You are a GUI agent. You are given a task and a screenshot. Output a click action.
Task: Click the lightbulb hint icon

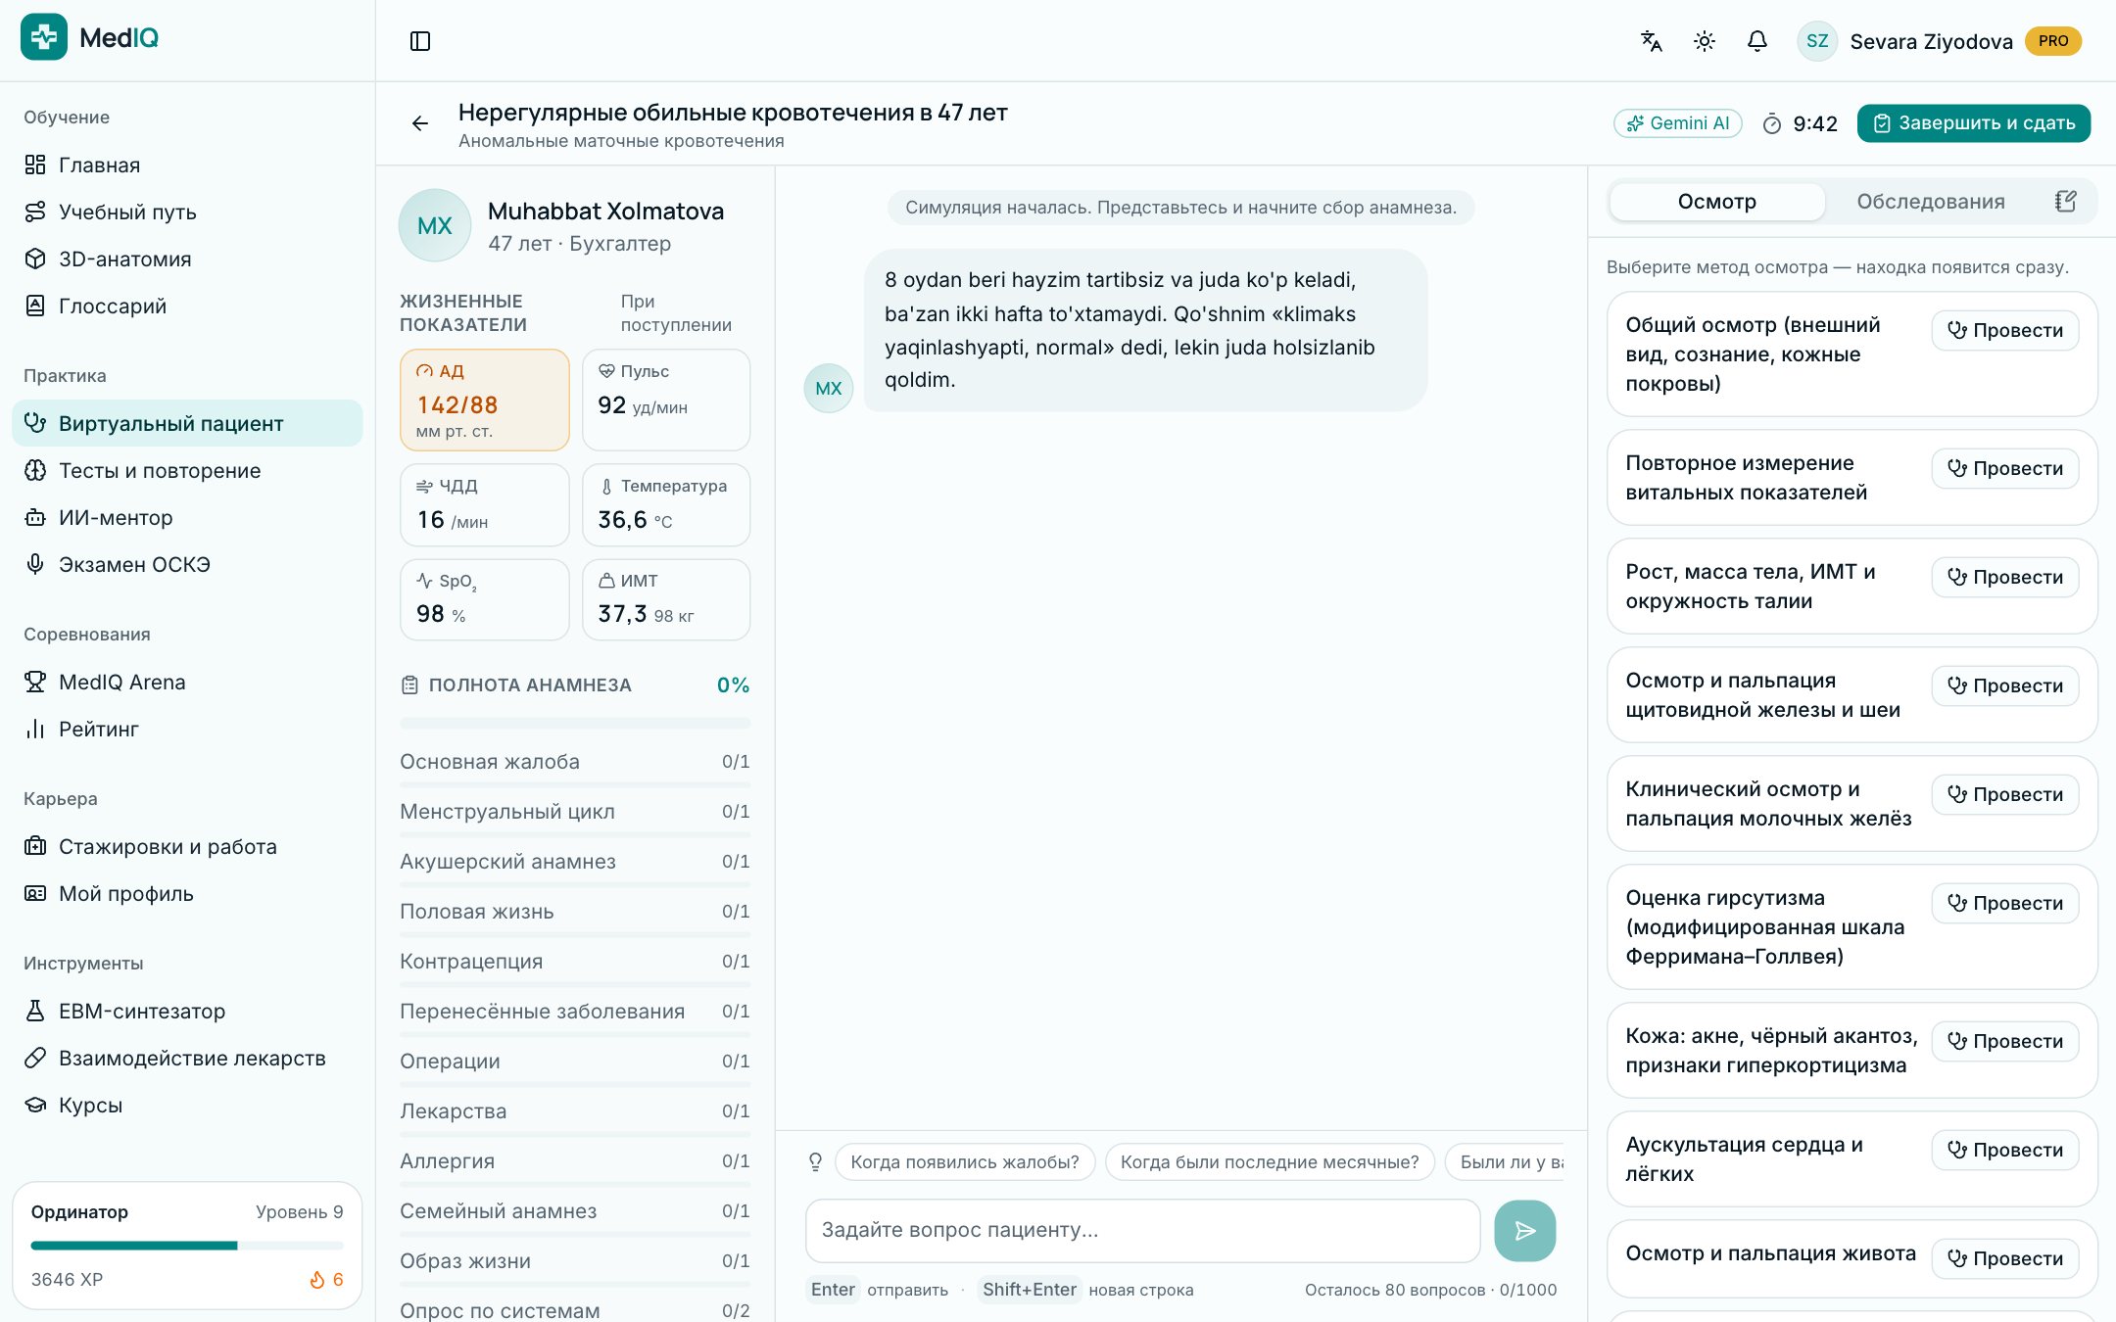click(x=815, y=1162)
